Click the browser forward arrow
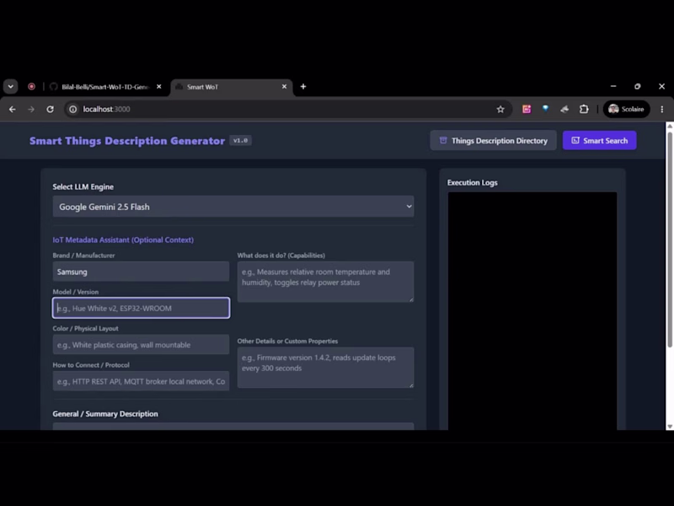674x506 pixels. click(x=31, y=110)
